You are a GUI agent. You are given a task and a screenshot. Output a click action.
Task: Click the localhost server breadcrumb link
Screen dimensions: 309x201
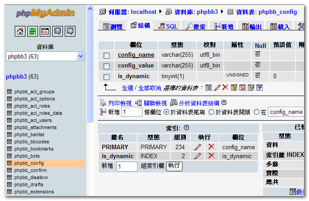[x=133, y=12]
